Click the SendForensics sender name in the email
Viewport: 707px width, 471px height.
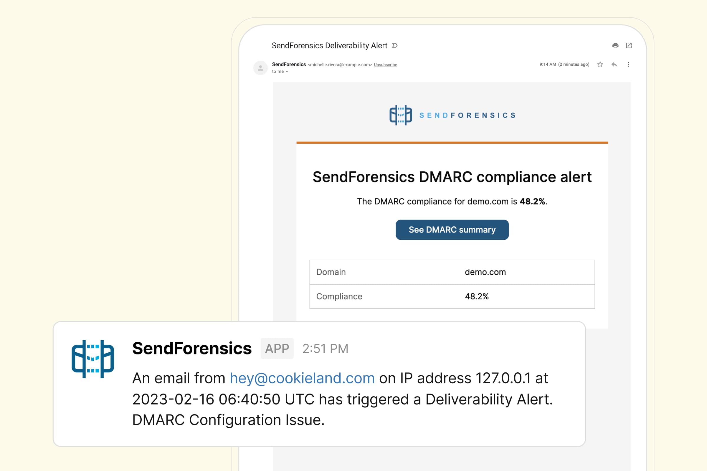point(289,64)
